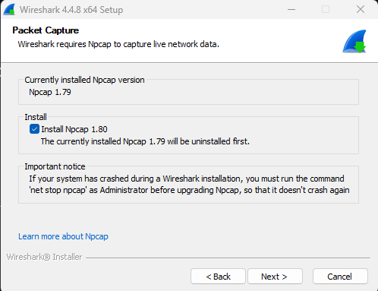Cancel the Wireshark installation

point(340,277)
